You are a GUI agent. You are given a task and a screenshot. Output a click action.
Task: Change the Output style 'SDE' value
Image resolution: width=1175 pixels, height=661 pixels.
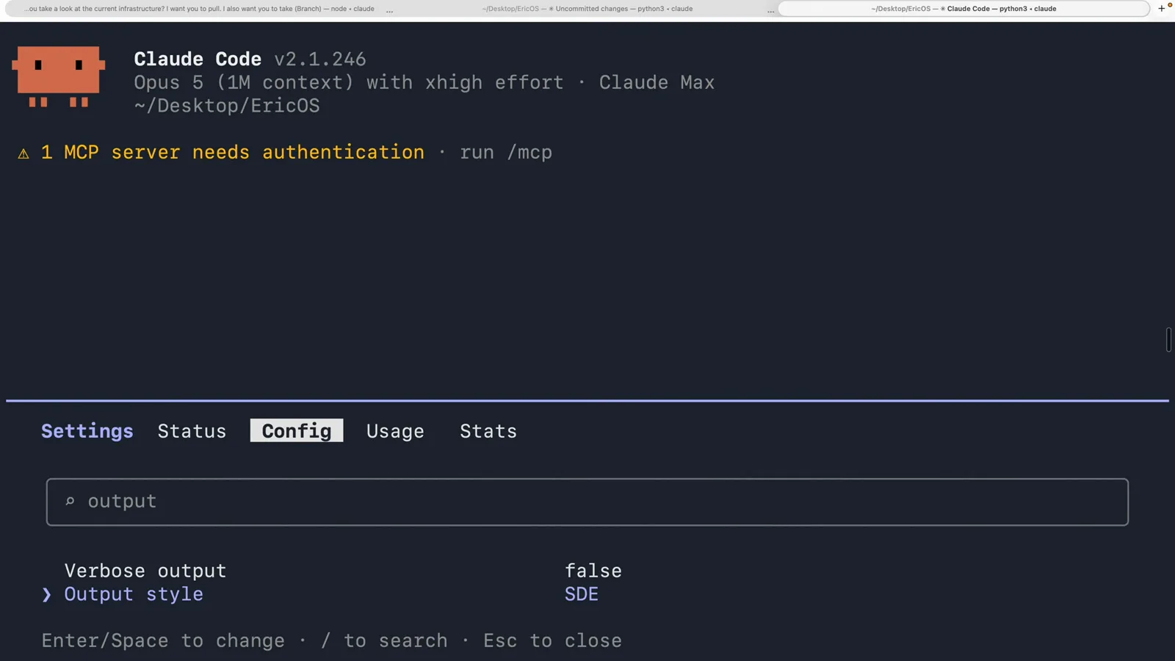click(582, 594)
